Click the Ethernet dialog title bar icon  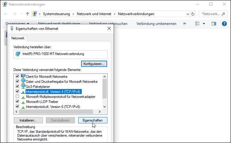tap(12, 28)
